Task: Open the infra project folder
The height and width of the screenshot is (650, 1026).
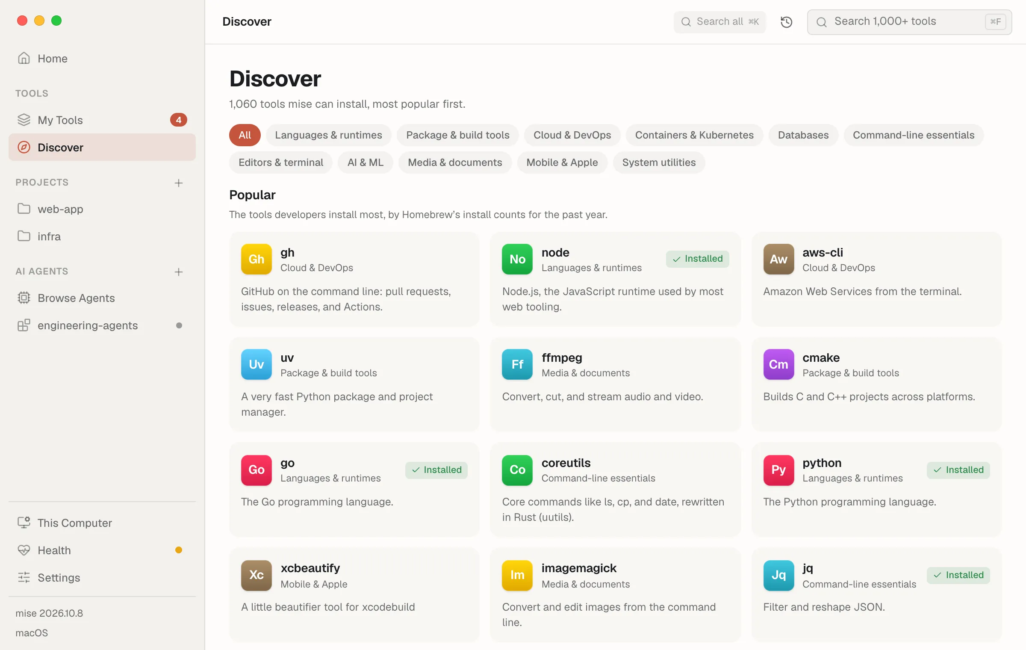Action: [x=102, y=236]
